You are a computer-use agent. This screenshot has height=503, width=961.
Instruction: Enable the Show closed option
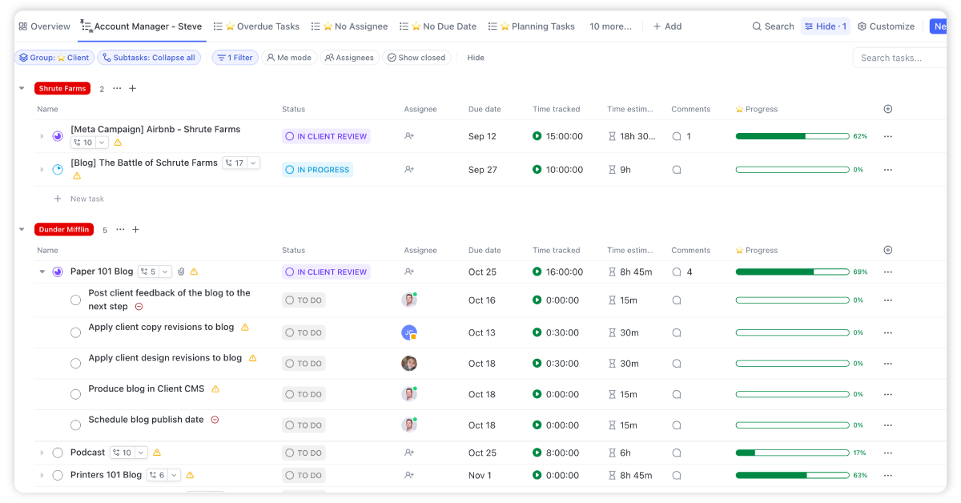tap(416, 57)
